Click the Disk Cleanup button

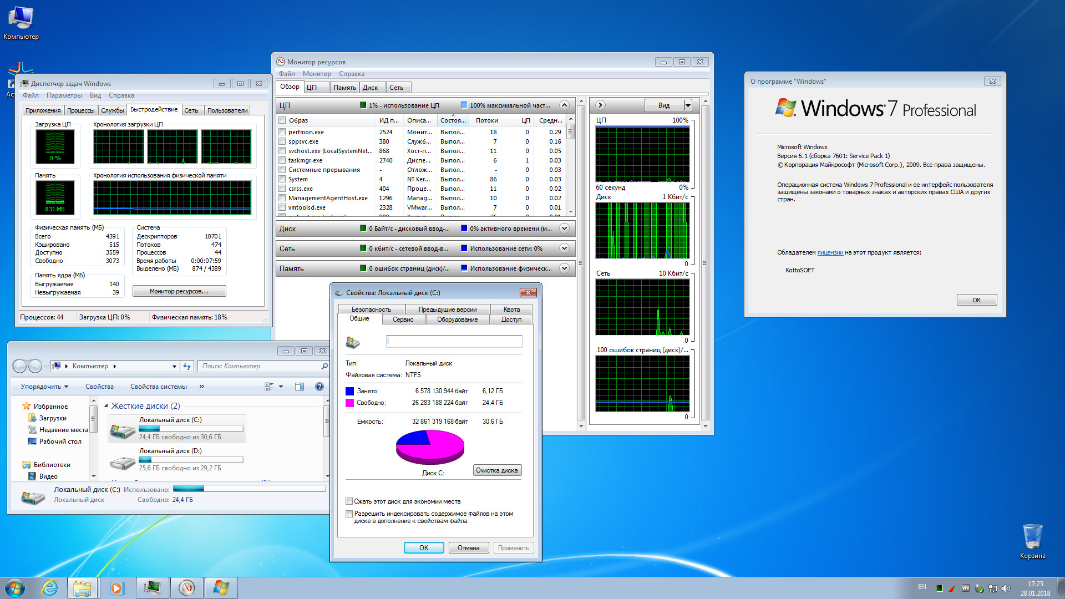pos(496,470)
